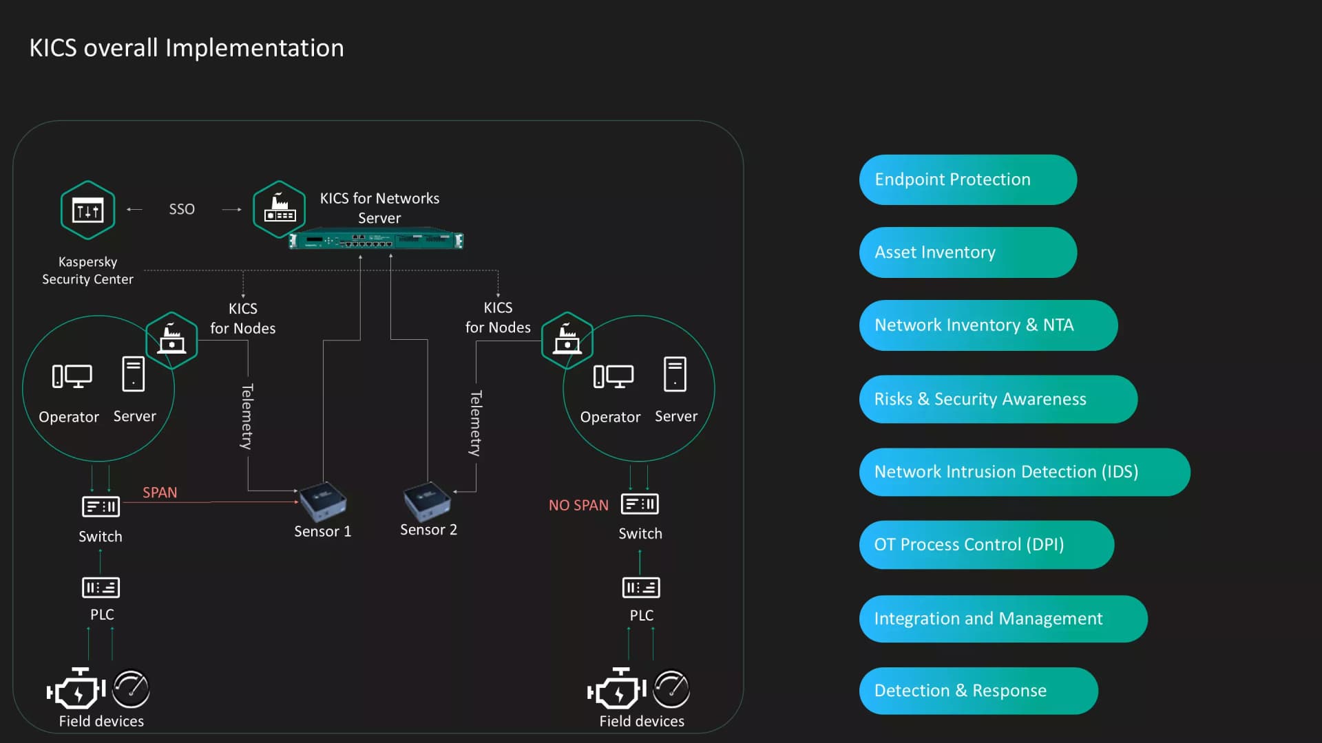The height and width of the screenshot is (743, 1322).
Task: Click the PLC icon under the SPAN switch
Action: 101,588
